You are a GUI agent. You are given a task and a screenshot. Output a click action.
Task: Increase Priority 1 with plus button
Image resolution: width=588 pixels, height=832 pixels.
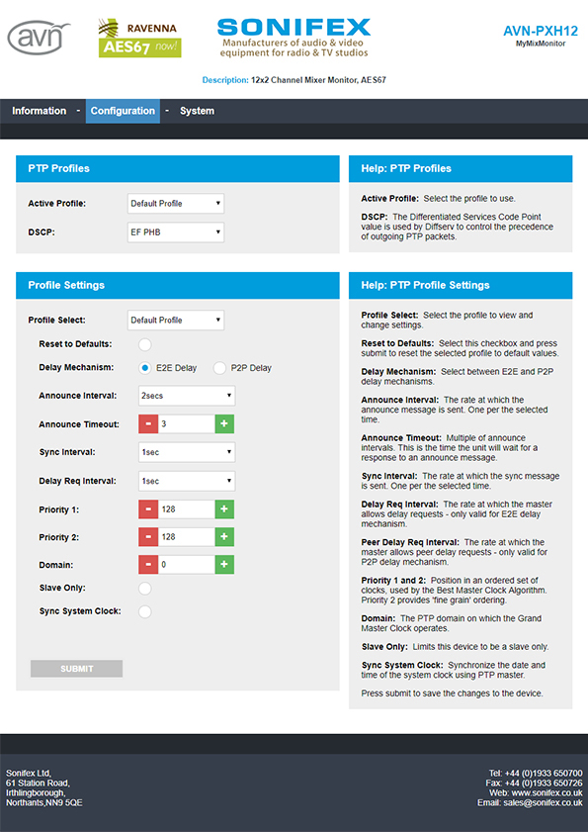click(x=224, y=508)
